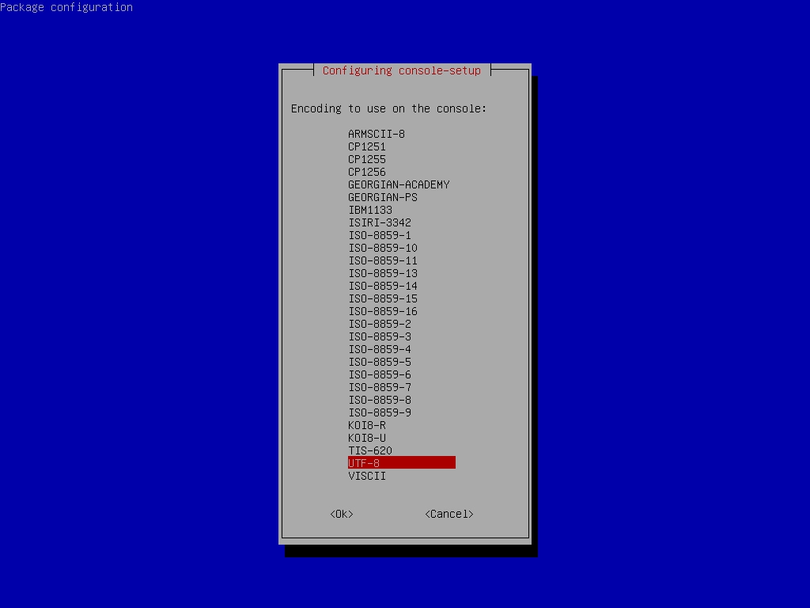This screenshot has height=608, width=810.
Task: Choose TIS-620 encoding
Action: 370,450
